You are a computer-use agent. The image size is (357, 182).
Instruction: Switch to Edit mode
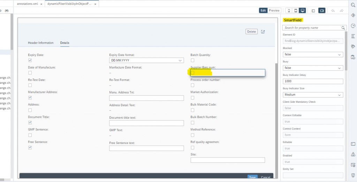point(263,10)
